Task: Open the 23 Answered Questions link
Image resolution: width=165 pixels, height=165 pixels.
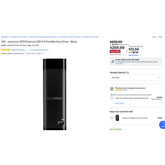Action: pyautogui.click(x=39, y=50)
